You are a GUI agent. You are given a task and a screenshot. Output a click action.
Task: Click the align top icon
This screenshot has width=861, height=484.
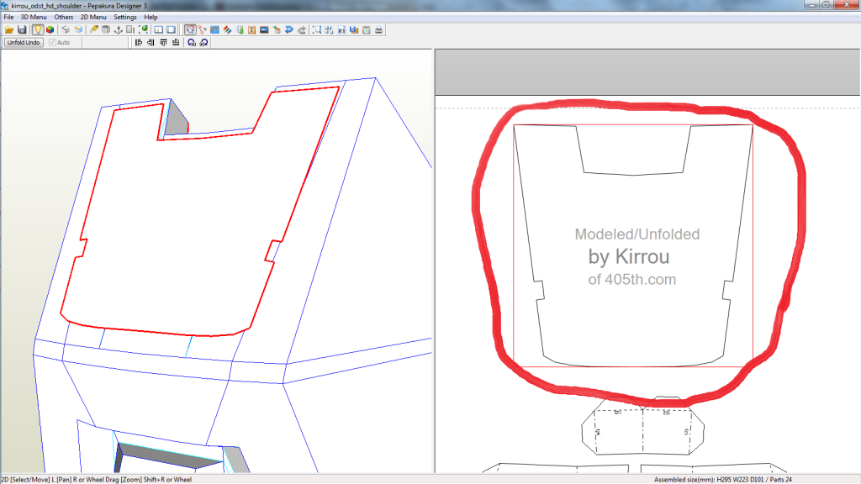163,42
